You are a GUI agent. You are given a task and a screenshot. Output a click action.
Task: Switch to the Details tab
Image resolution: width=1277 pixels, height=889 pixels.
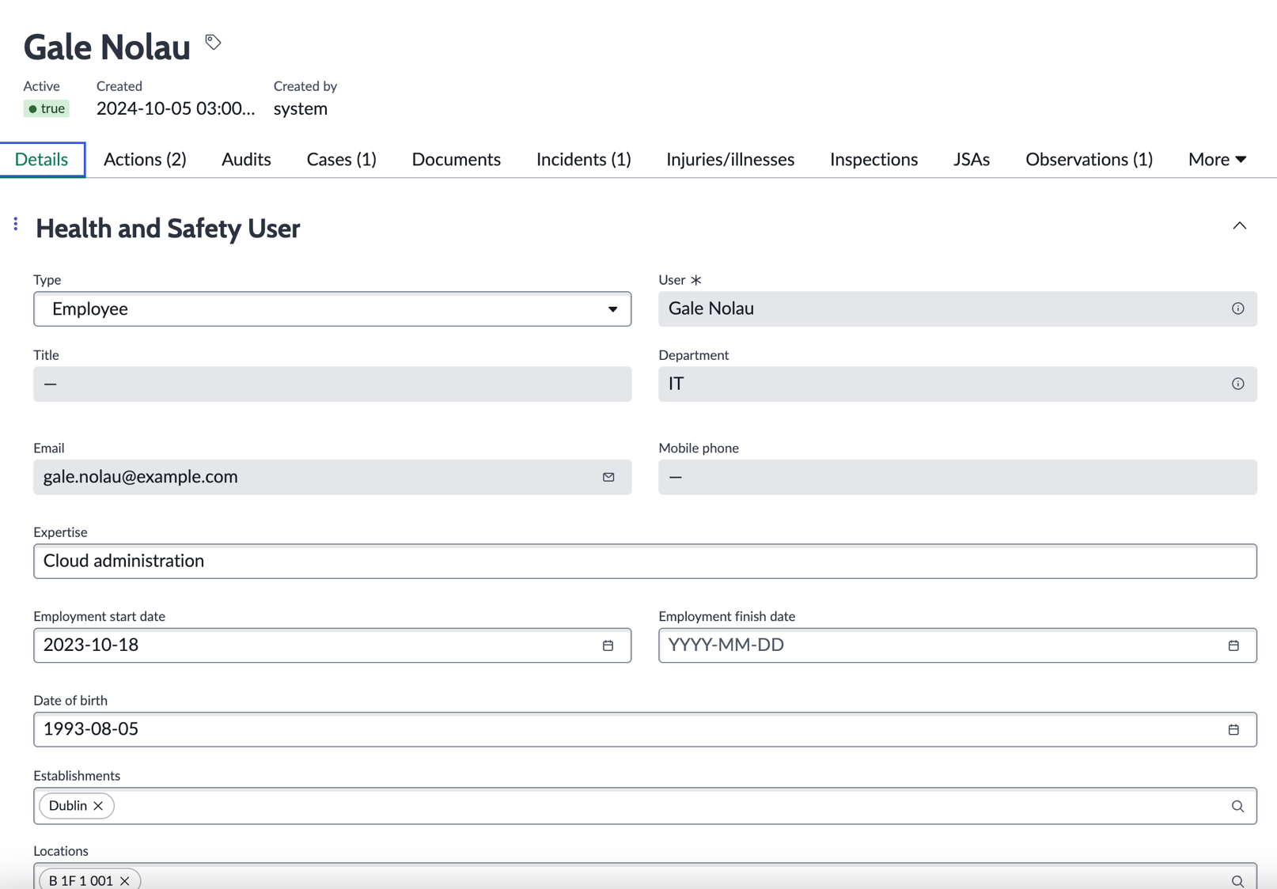point(42,159)
